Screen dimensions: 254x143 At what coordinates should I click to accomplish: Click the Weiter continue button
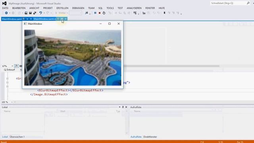click(x=61, y=13)
